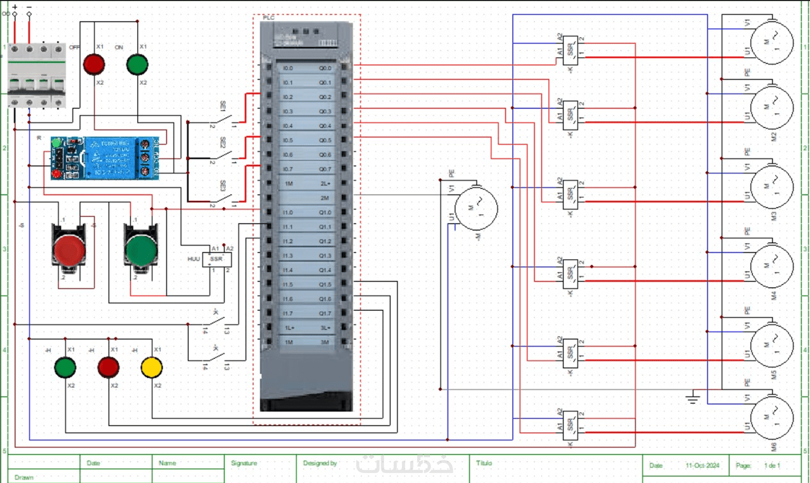The image size is (810, 483).
Task: Select the PLC module image
Action: point(306,216)
